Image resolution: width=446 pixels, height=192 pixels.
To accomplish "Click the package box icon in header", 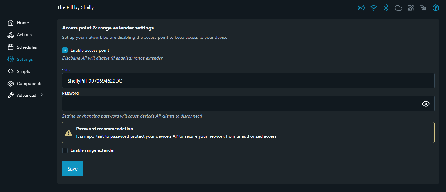I will click(x=436, y=8).
